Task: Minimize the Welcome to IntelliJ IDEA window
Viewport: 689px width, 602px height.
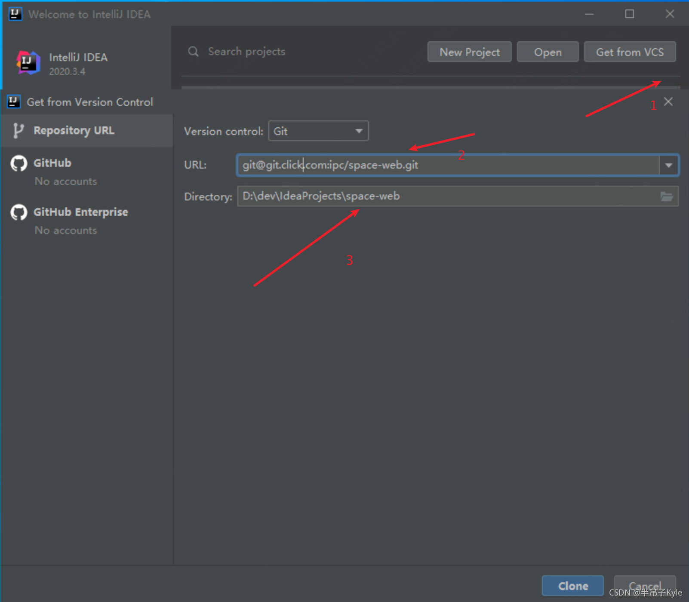Action: (589, 14)
